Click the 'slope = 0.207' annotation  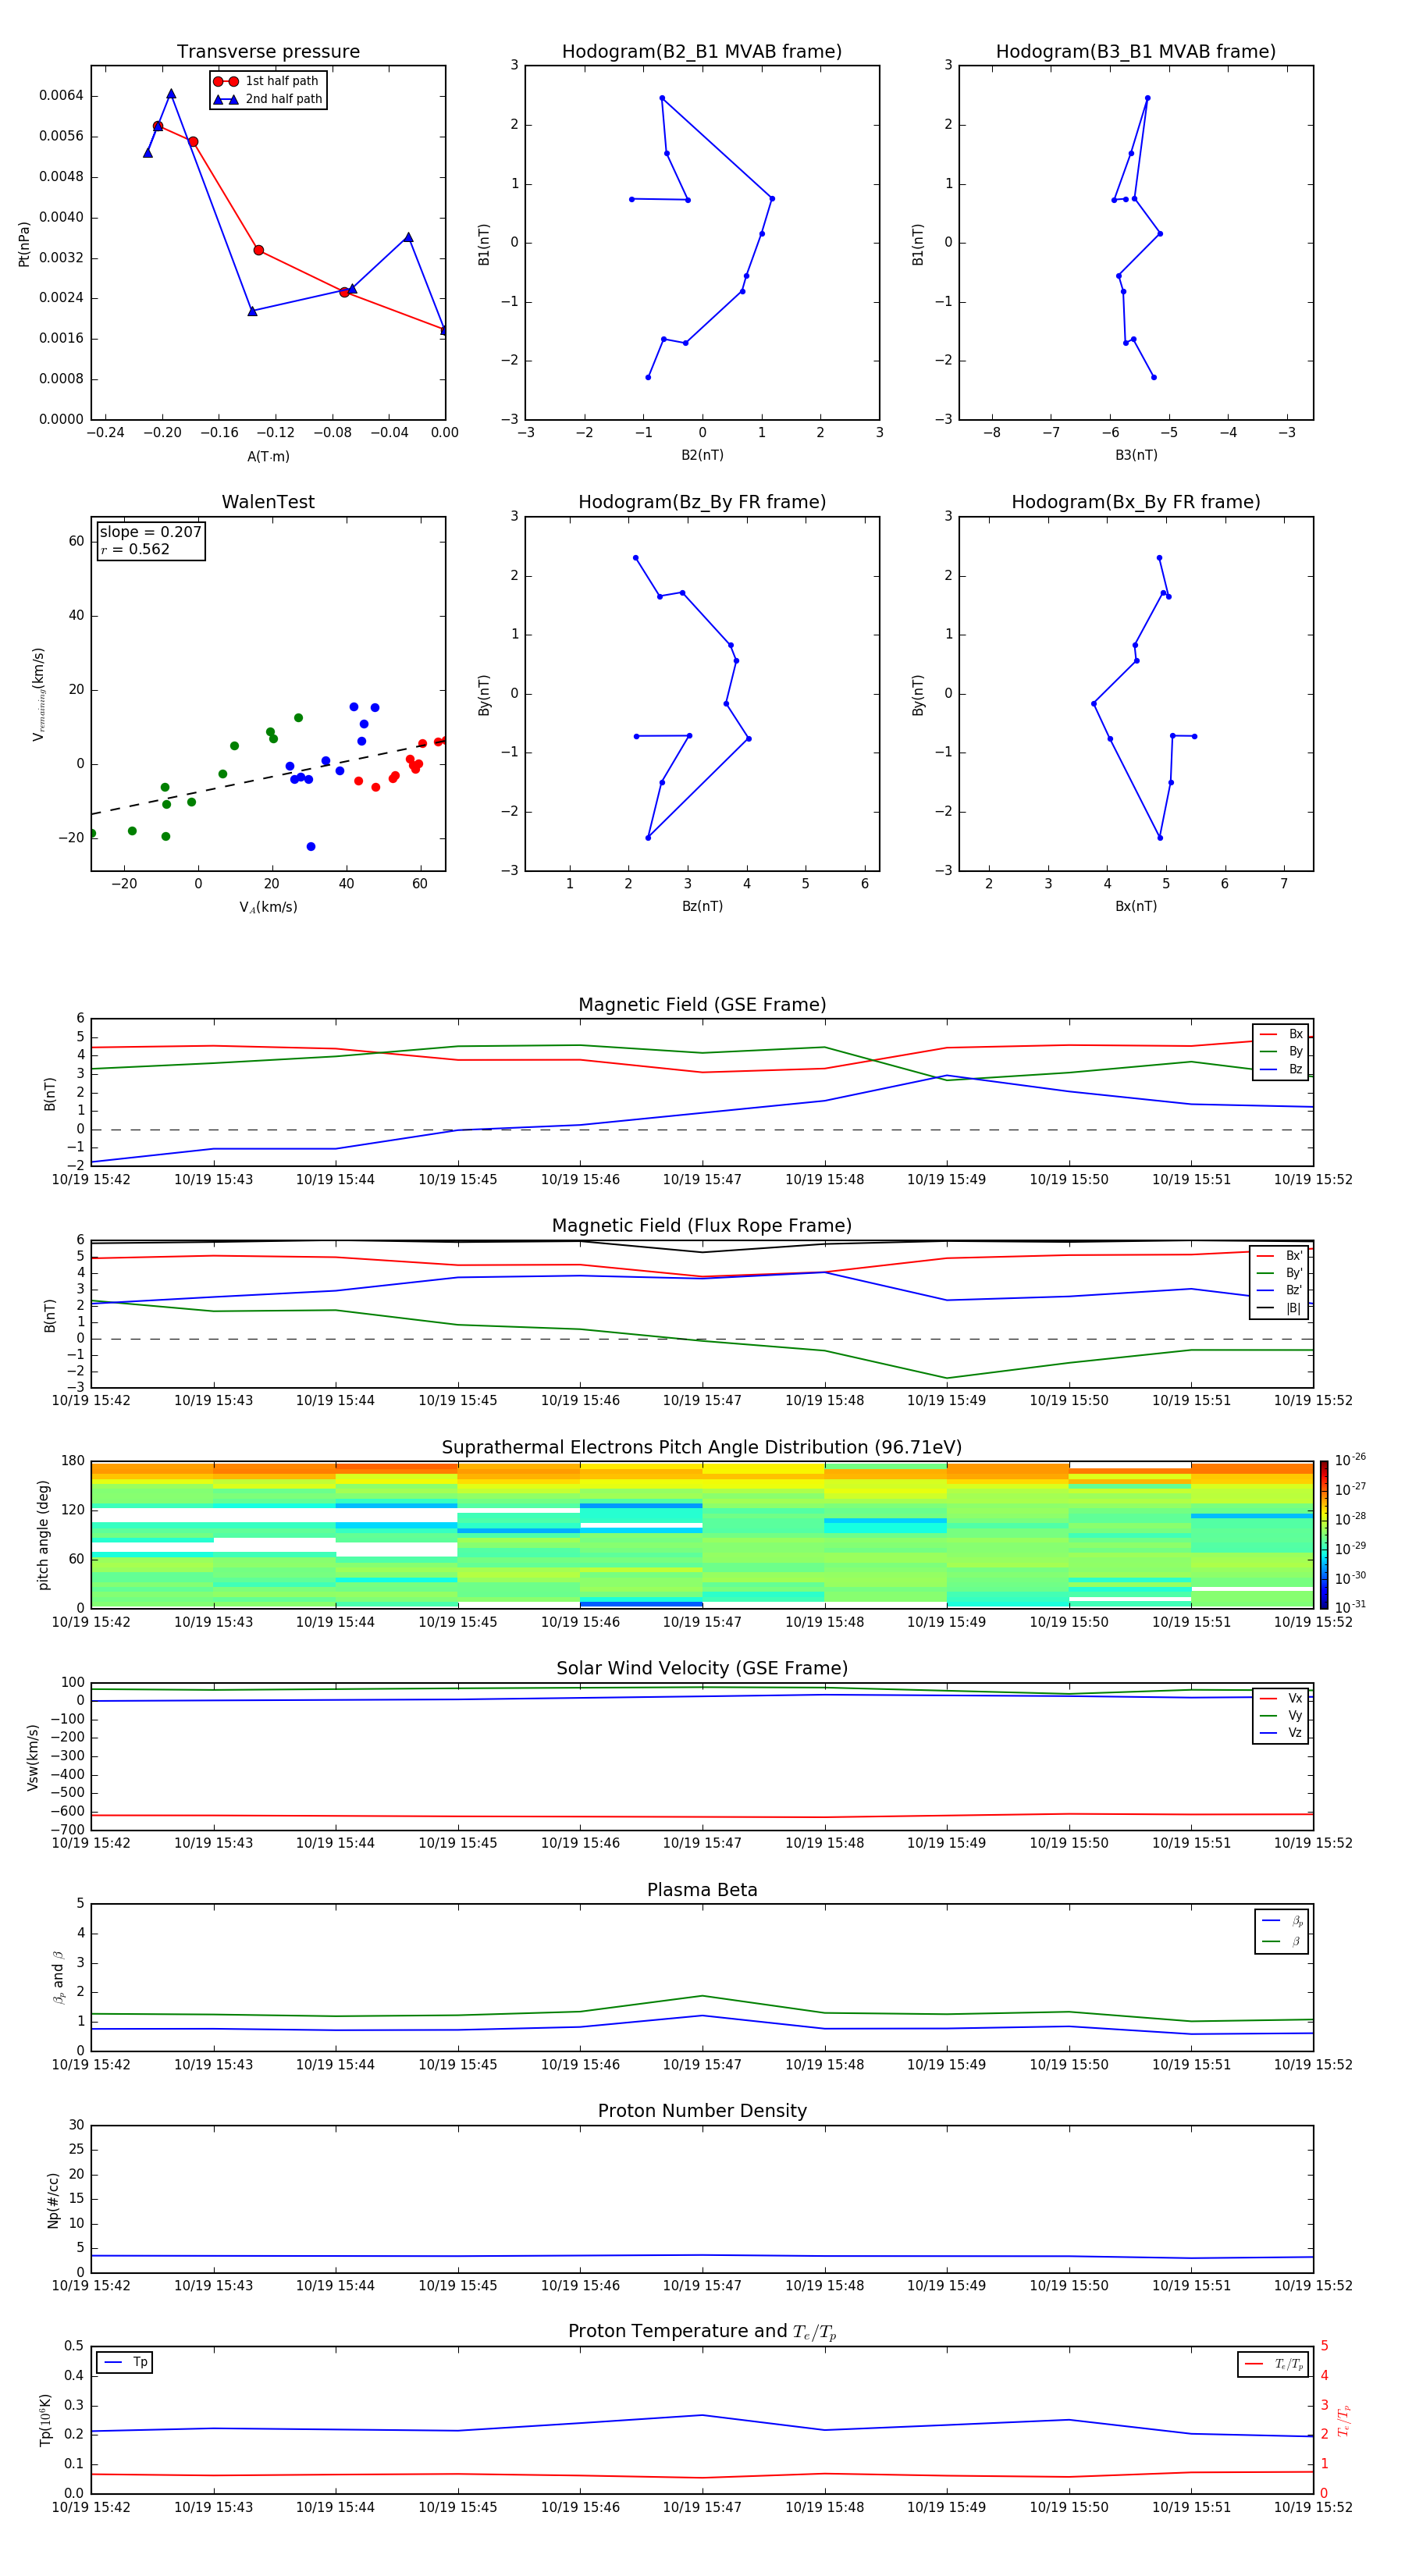click(151, 532)
